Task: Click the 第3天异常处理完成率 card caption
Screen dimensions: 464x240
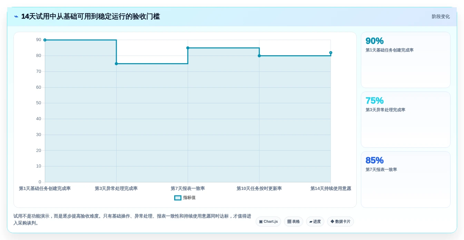Action: click(385, 110)
